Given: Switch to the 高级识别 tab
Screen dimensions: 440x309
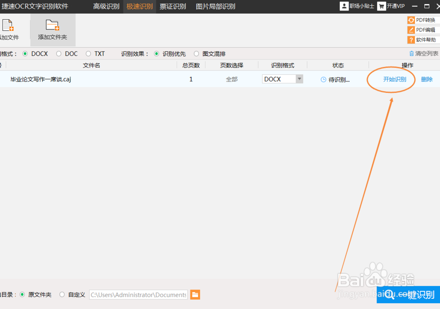Looking at the screenshot, I should point(106,7).
